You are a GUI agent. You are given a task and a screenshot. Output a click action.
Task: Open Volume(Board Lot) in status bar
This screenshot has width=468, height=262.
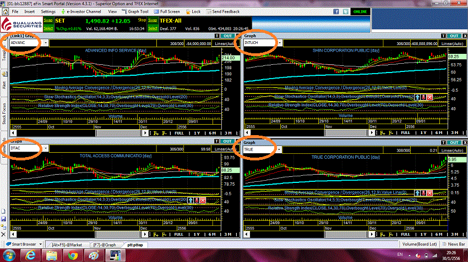coord(420,244)
